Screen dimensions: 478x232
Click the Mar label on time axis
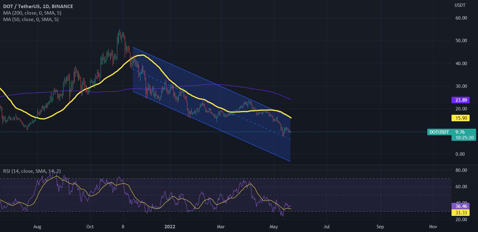point(221,227)
